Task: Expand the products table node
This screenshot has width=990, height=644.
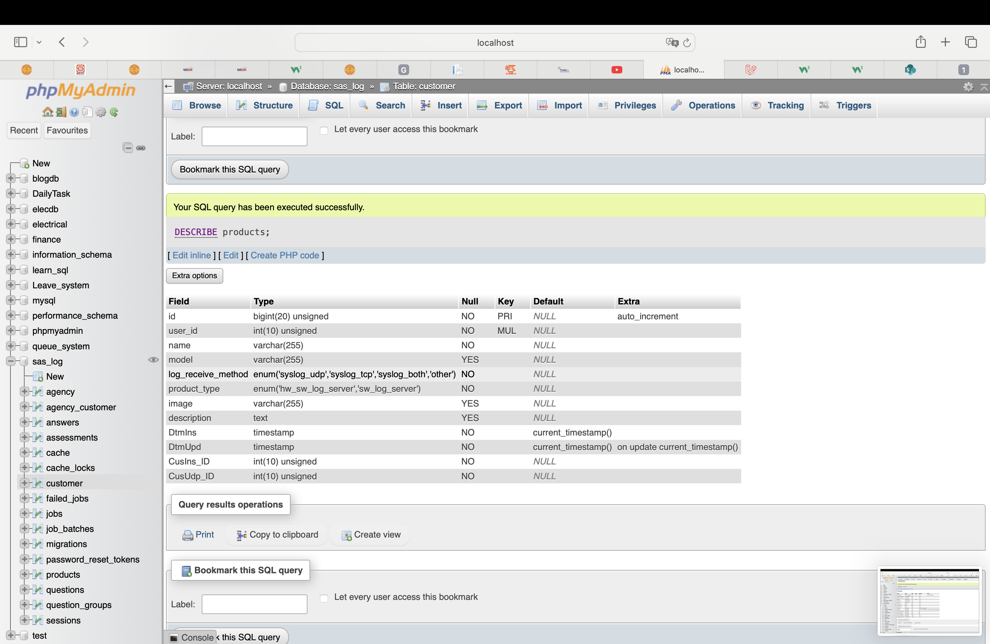Action: pyautogui.click(x=25, y=575)
